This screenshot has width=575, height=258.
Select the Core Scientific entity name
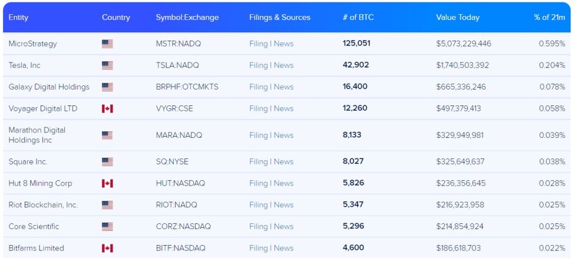34,226
